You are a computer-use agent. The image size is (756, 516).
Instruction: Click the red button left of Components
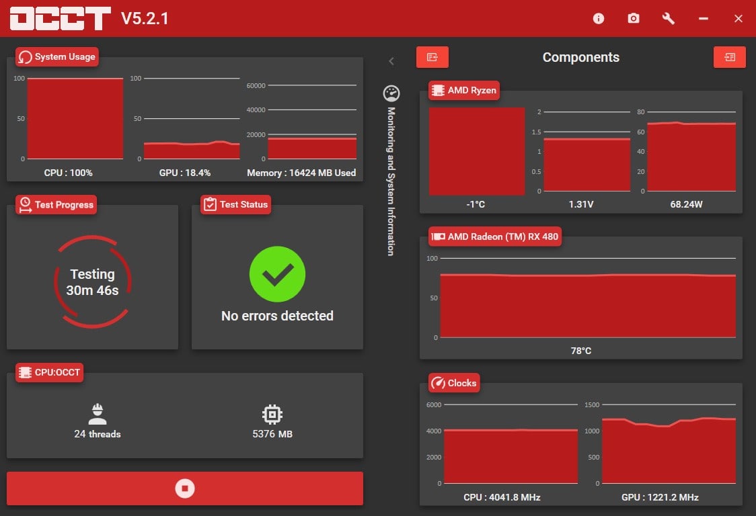point(432,58)
